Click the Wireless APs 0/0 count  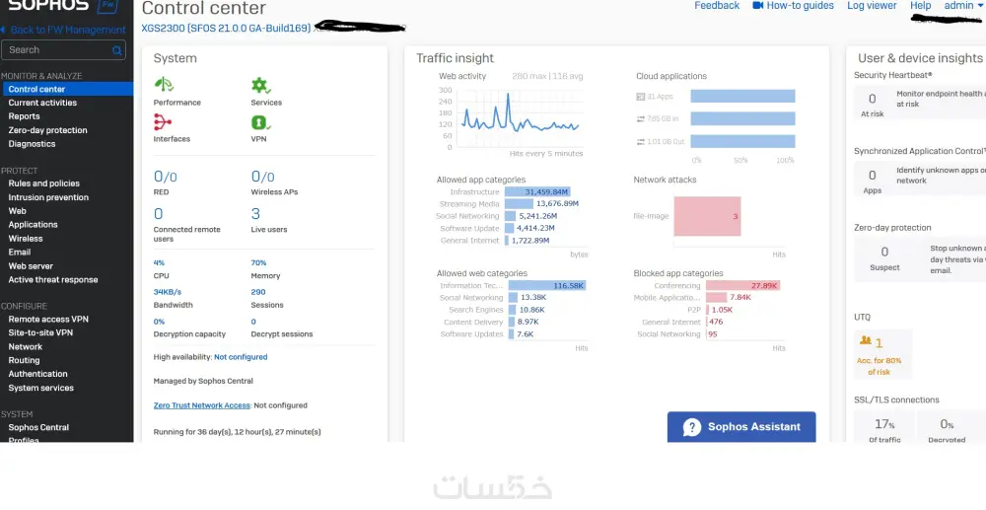pyautogui.click(x=263, y=177)
